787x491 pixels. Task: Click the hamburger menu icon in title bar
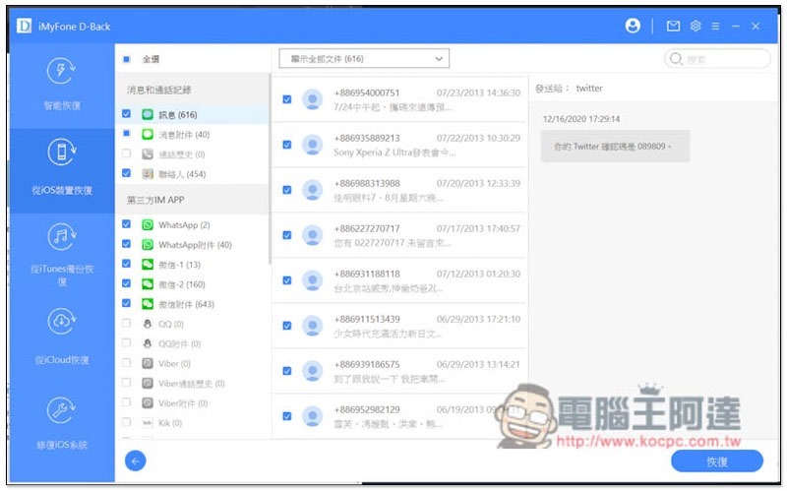715,27
